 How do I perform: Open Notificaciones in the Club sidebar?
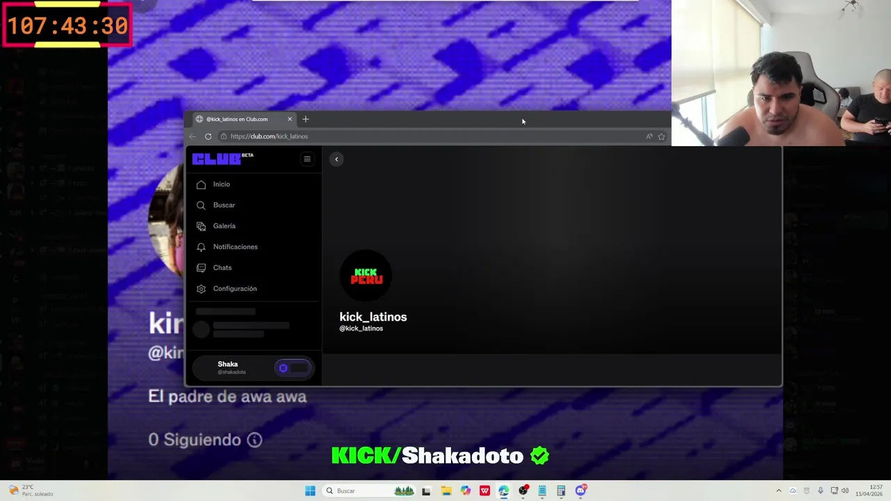(x=235, y=247)
